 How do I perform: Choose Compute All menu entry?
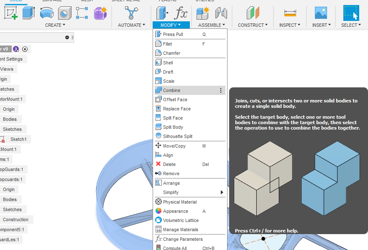[x=190, y=247]
